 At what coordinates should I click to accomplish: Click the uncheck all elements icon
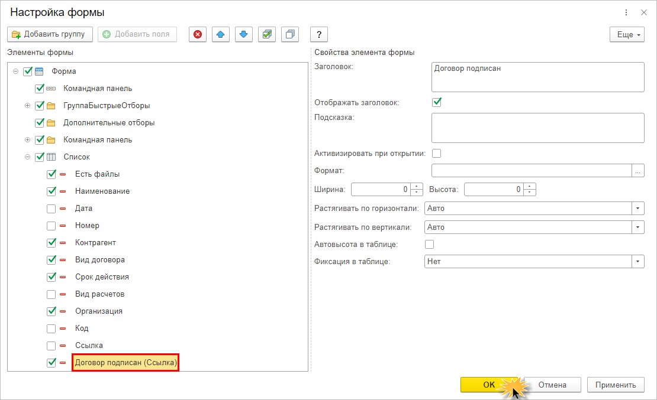click(290, 34)
